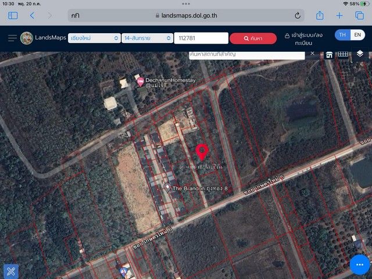Expand the province dropdown เชียงใหม่
Screen dimensions: 372x279
pos(94,38)
